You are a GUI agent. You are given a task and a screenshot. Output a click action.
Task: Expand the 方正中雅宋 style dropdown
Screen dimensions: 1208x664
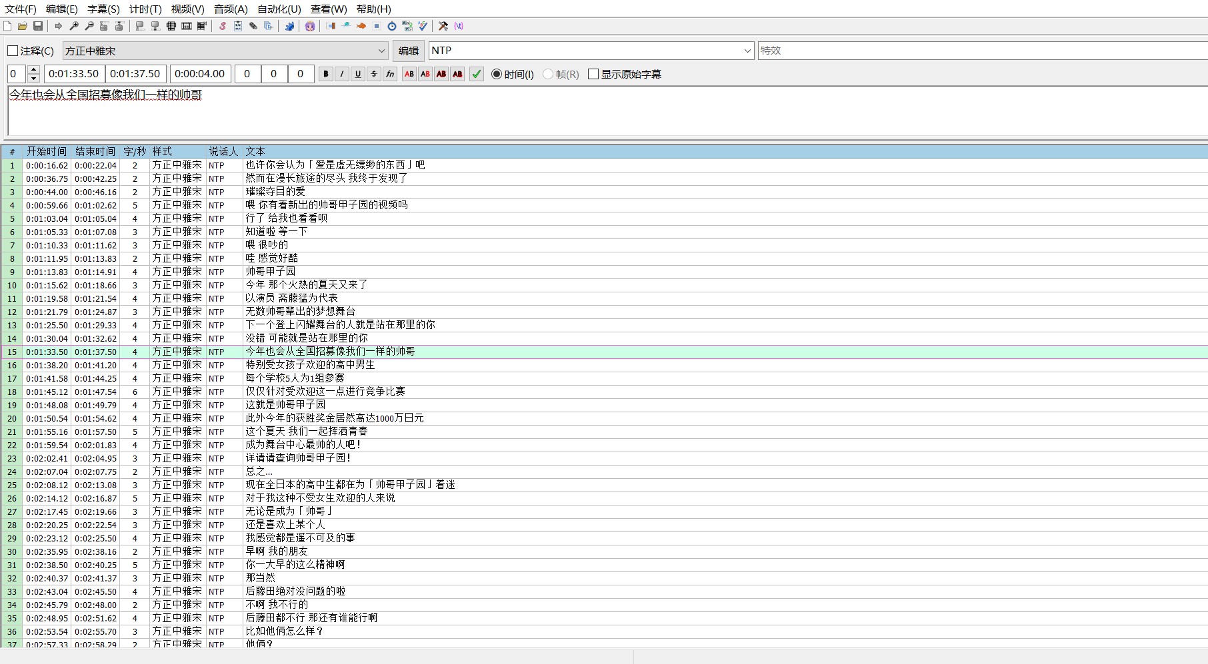pyautogui.click(x=382, y=51)
